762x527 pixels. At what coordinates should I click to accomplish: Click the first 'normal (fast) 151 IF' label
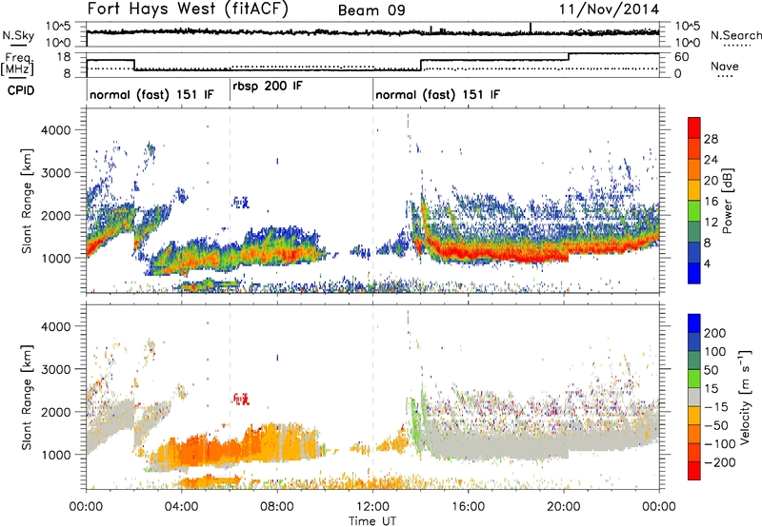151,95
